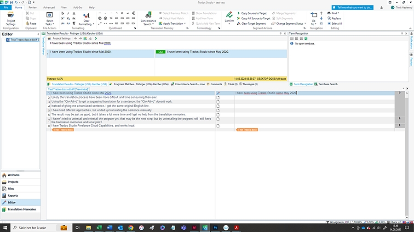Open the Windows Start menu
Viewport: 414px width, 232px height.
5,227
